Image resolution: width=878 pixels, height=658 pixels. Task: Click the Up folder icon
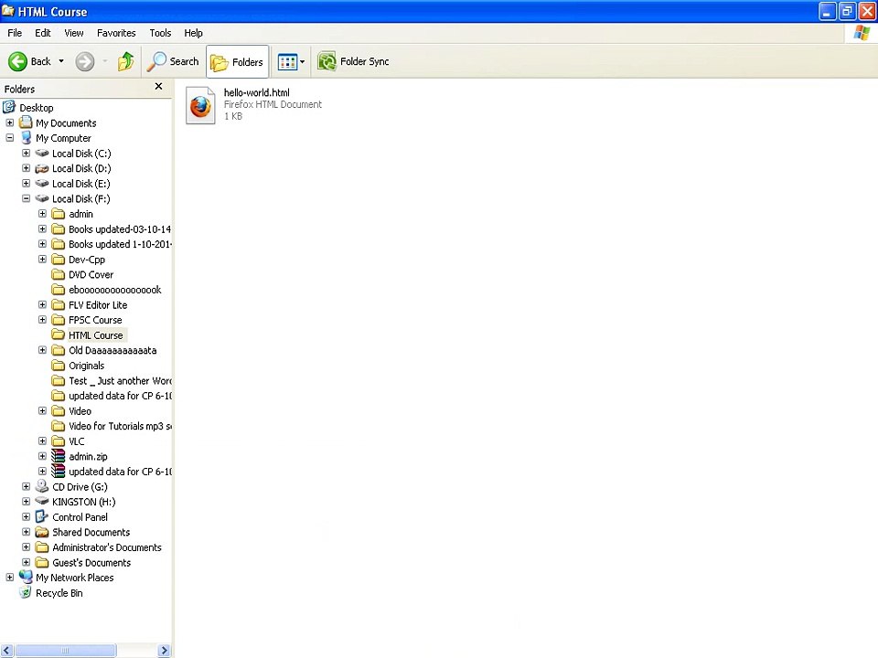click(125, 61)
